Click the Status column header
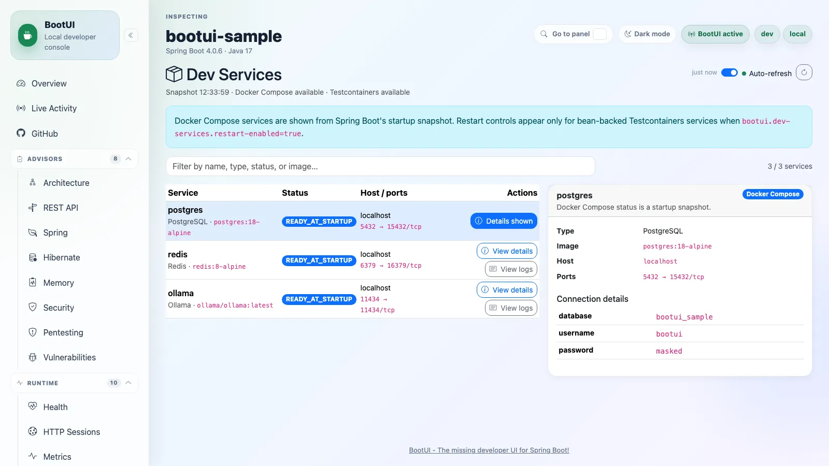Viewport: 829px width, 466px height. [295, 193]
